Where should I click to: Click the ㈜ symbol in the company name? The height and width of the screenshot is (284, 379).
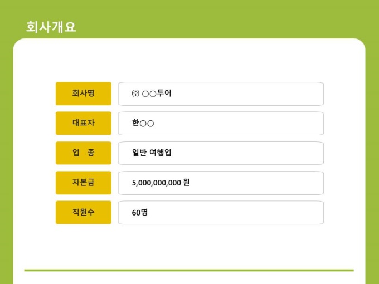(135, 94)
